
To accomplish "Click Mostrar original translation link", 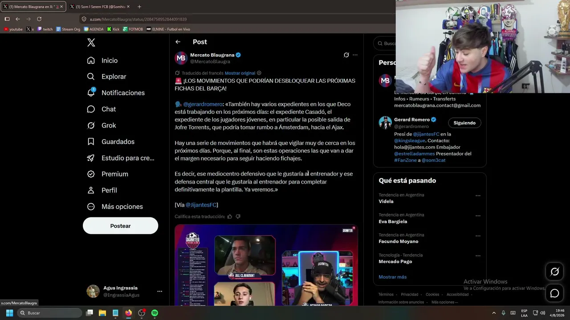I will coord(240,73).
